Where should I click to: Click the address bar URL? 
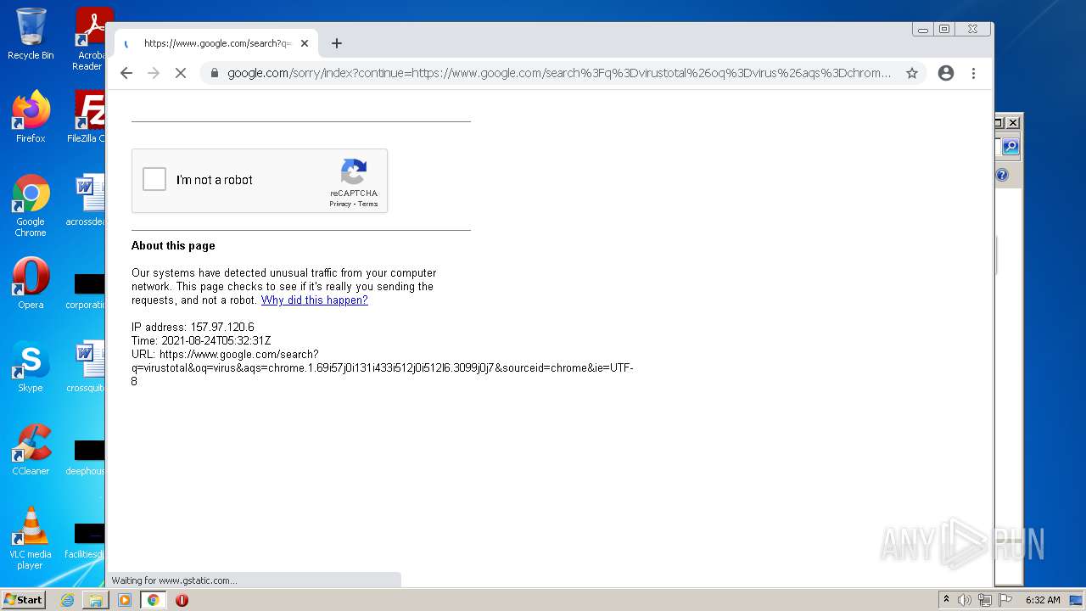point(558,73)
